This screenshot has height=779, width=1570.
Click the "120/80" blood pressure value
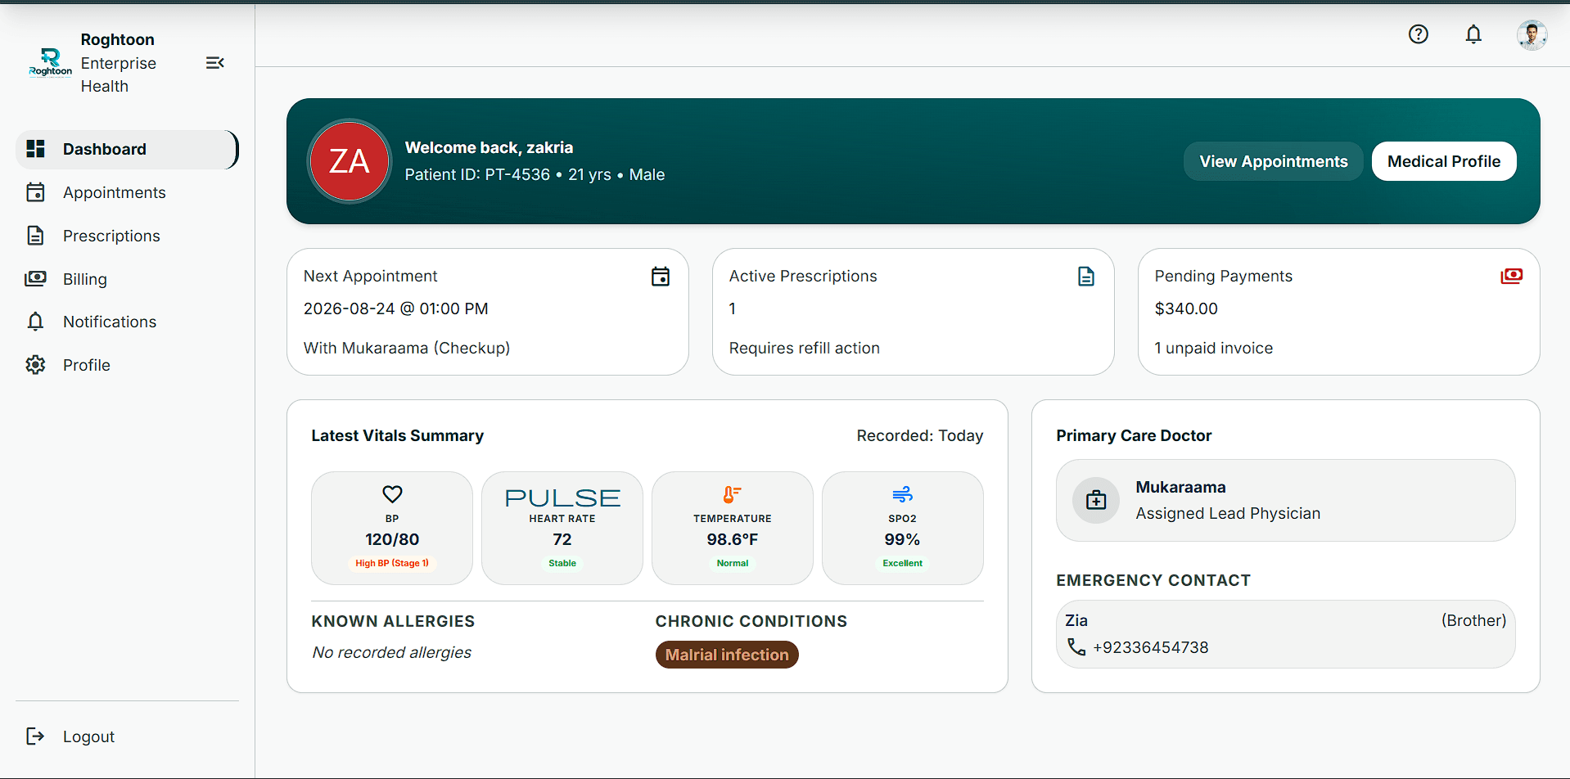392,539
